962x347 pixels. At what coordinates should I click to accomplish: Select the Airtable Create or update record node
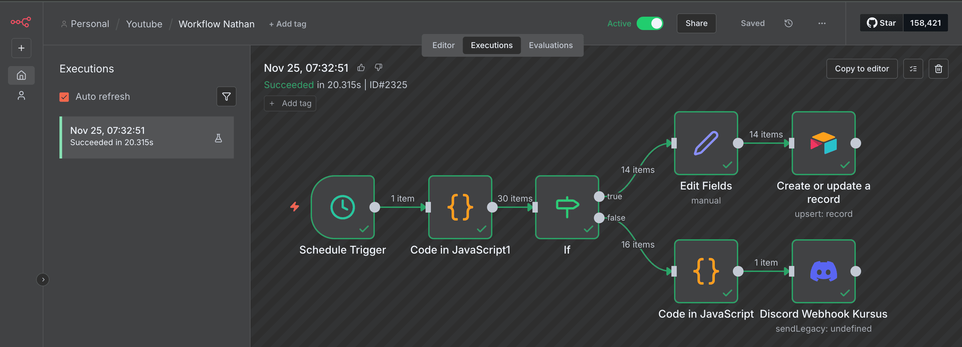pos(823,143)
